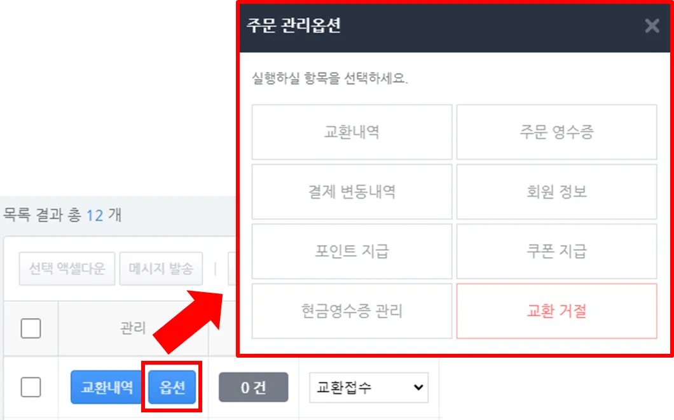
Task: Toggle the select-all checkbox in table header
Action: point(31,328)
